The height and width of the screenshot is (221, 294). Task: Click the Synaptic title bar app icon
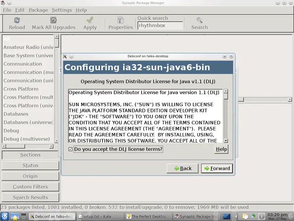point(3,3)
